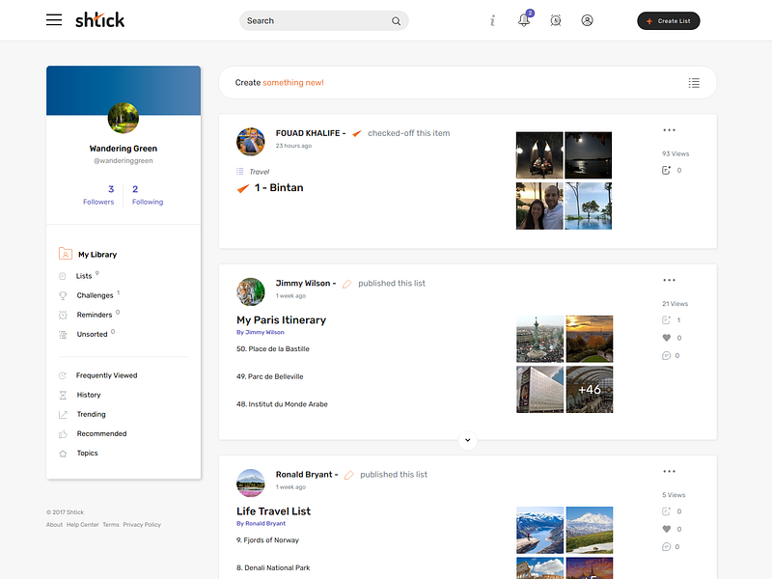Screen dimensions: 772x579
Task: Open Reminders in sidebar
Action: [x=94, y=315]
